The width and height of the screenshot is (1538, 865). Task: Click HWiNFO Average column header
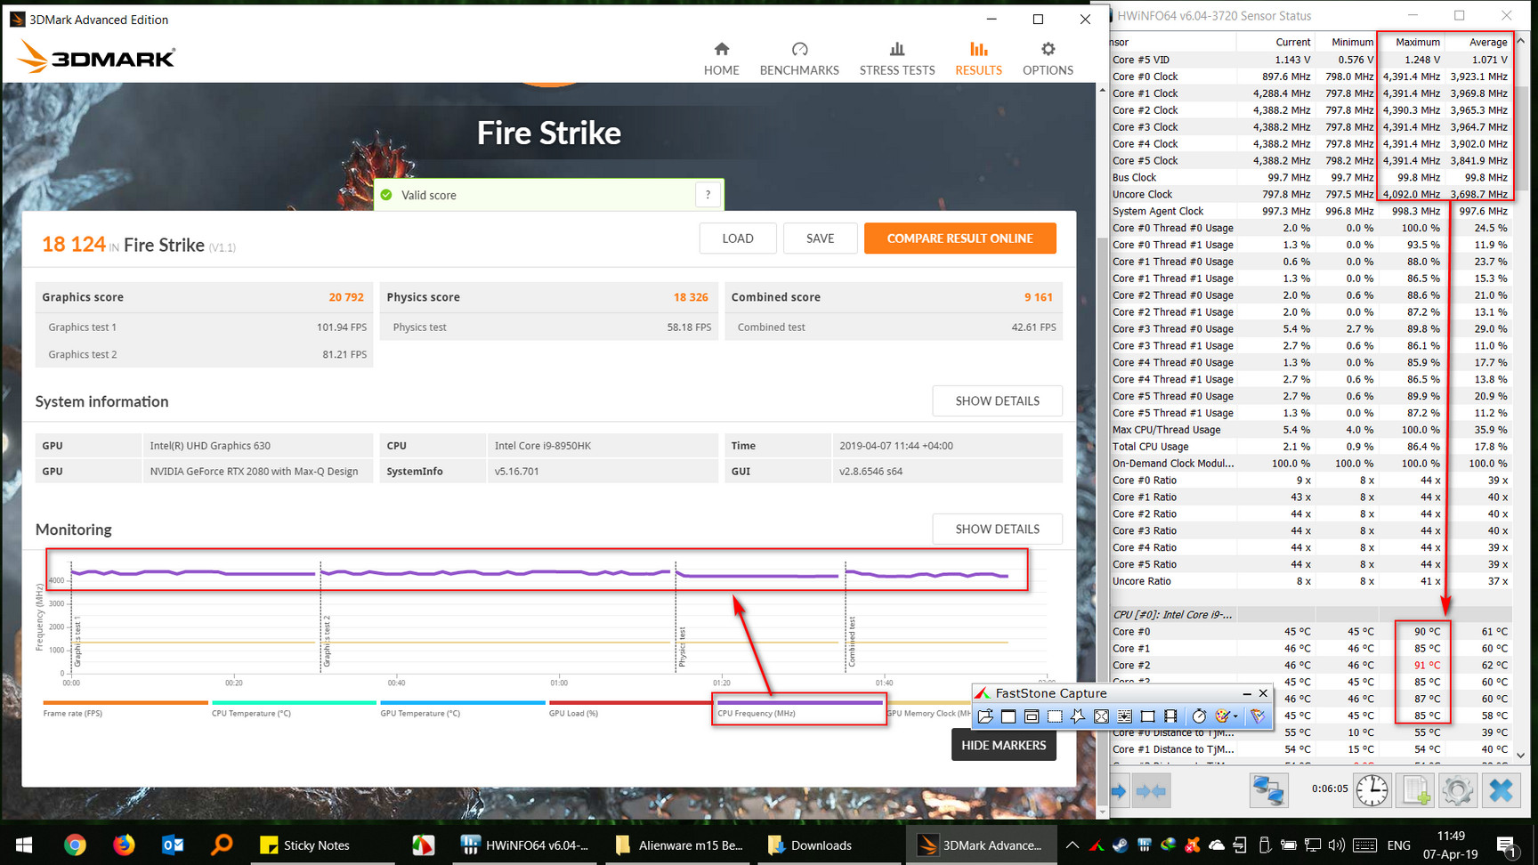[1487, 42]
